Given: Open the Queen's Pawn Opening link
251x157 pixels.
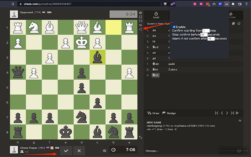Looking at the screenshot, I should coord(158,24).
